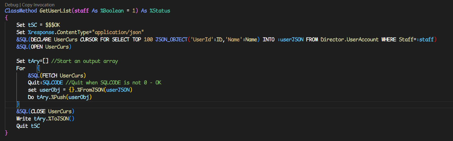Click the ClassMethod keyword
This screenshot has width=453, height=141.
point(21,11)
